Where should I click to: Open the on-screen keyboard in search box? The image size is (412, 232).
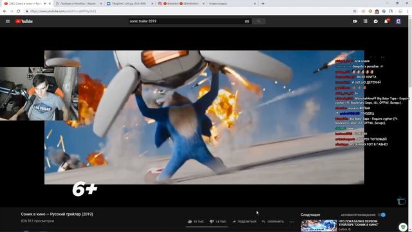pyautogui.click(x=247, y=21)
